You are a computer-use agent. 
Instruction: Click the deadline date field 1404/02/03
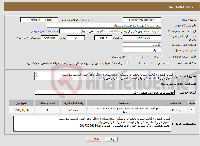coord(142,38)
